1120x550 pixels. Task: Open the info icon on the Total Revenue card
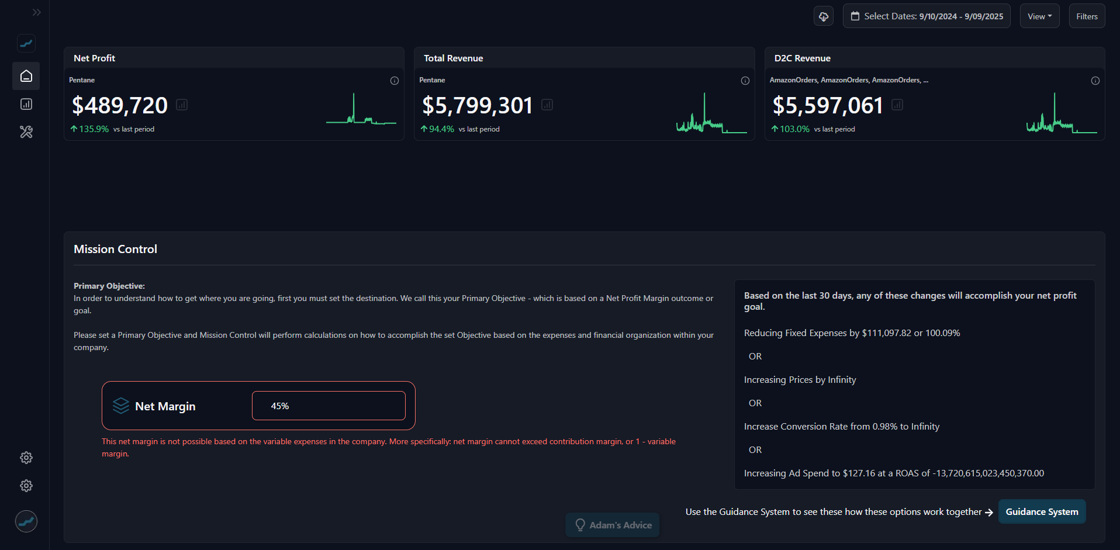pos(745,81)
